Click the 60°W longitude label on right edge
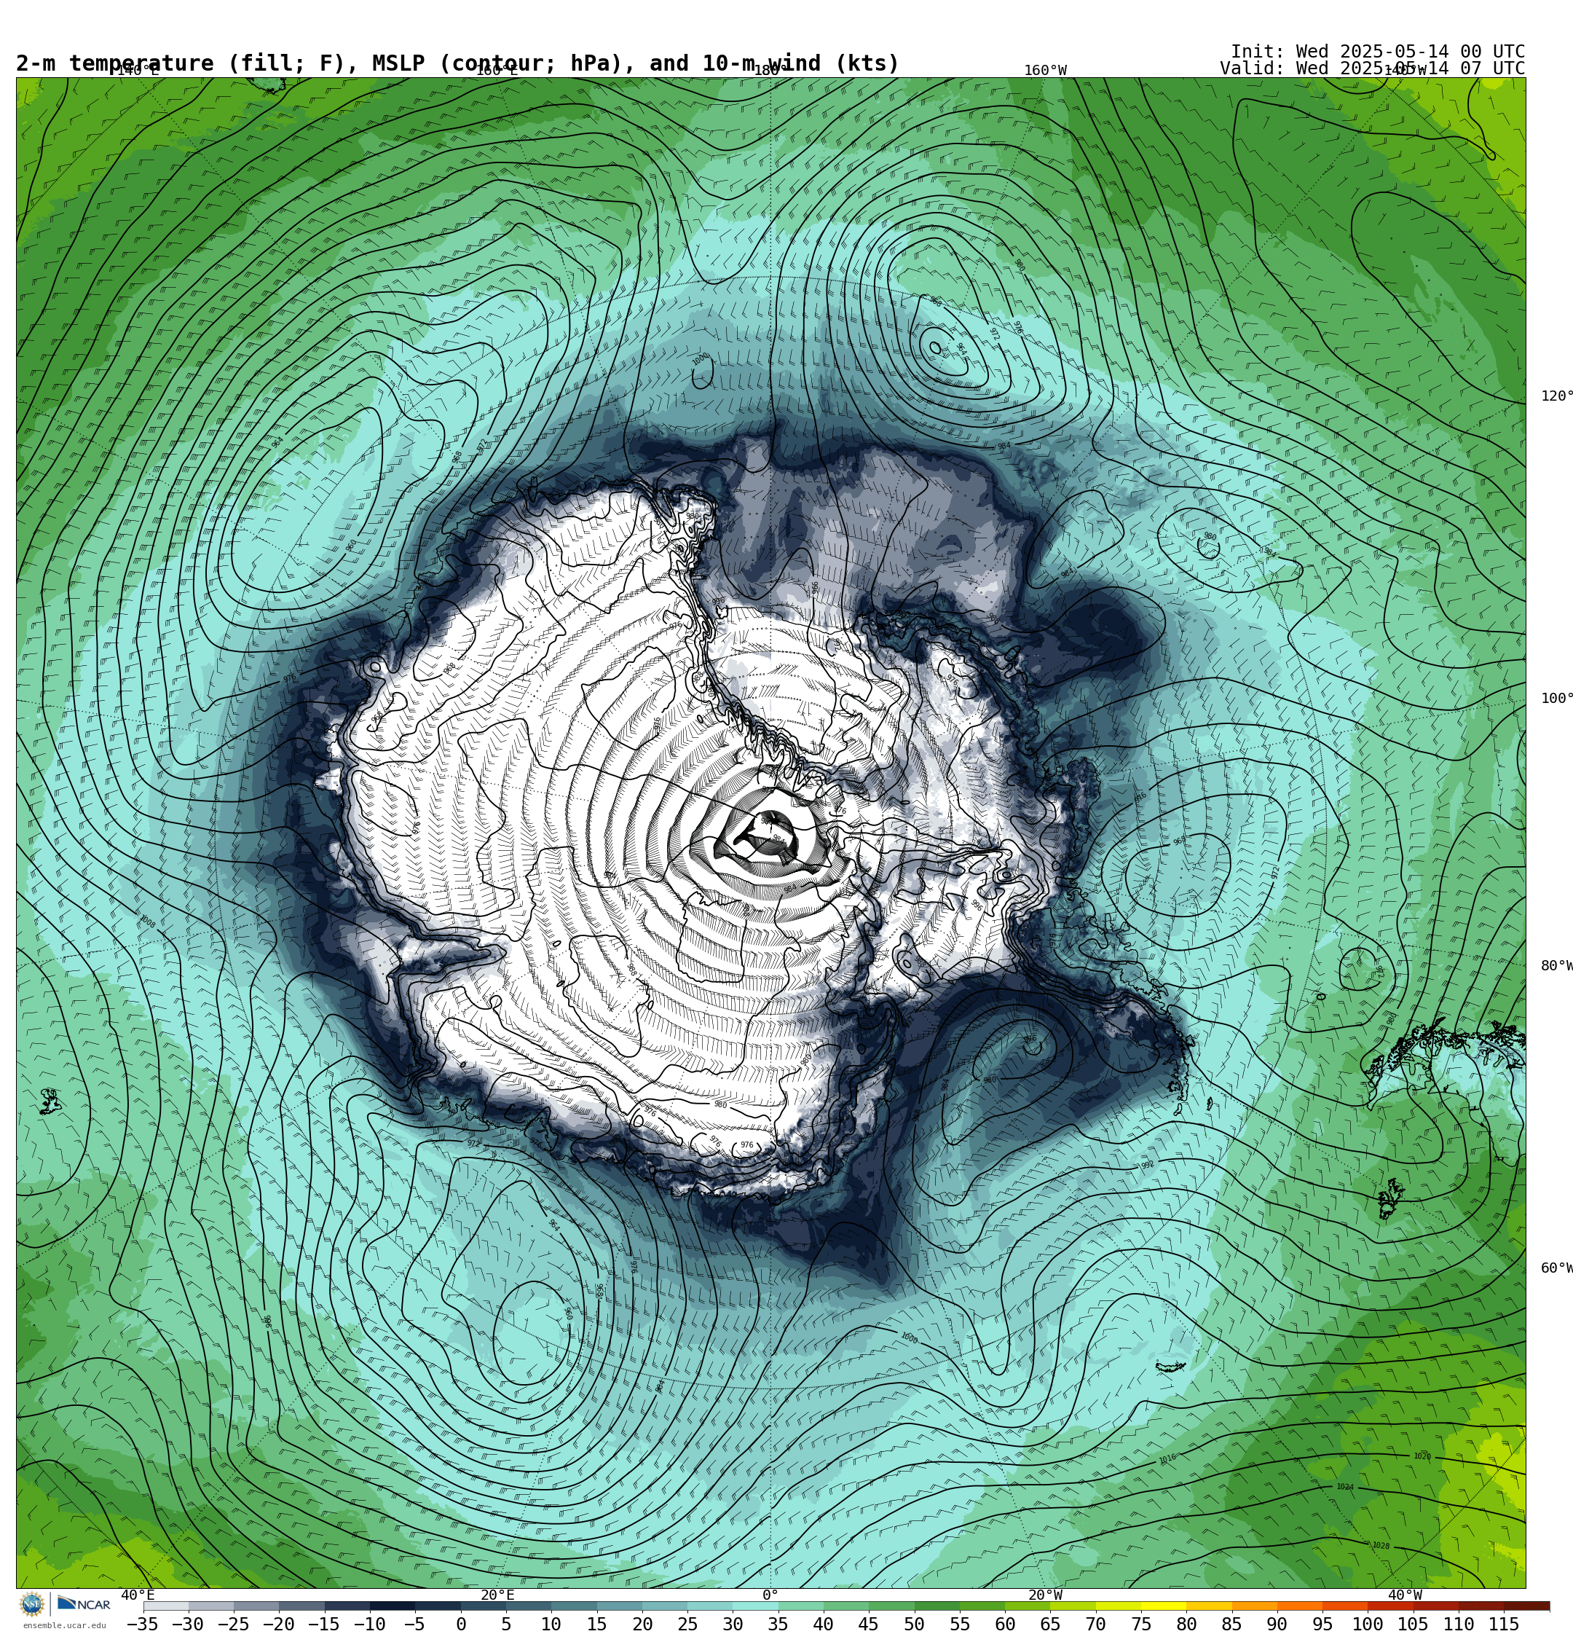This screenshot has width=1573, height=1634. 1556,1268
